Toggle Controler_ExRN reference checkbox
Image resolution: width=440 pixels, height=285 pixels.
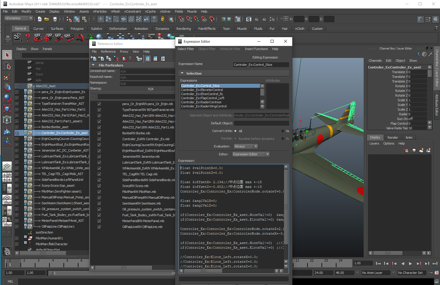(x=99, y=139)
